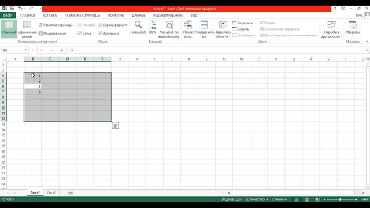370x208 pixels.
Task: Click Разделить window split
Action: tap(242, 23)
